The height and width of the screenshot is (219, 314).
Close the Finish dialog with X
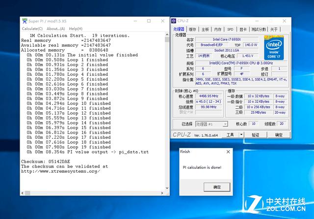[228, 152]
